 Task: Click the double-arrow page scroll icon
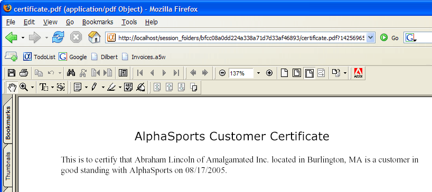(157, 88)
